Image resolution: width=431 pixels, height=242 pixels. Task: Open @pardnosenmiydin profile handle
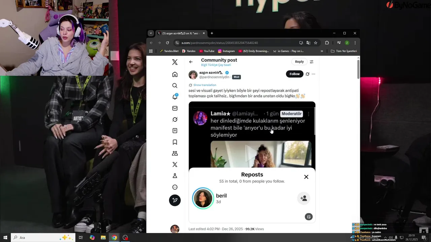point(214,77)
